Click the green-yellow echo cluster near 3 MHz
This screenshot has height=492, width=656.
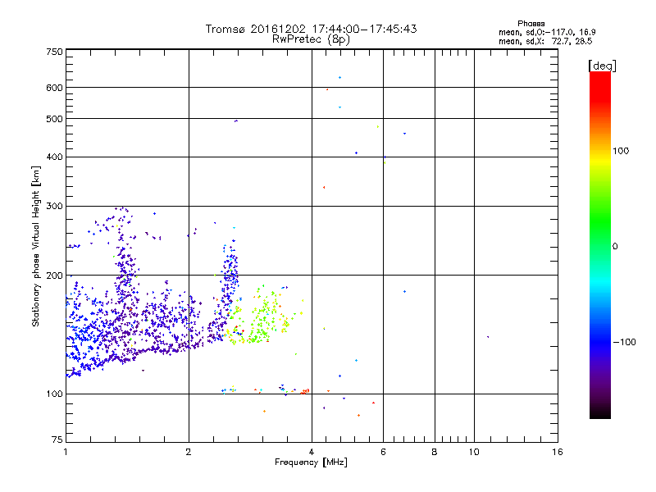(x=263, y=318)
